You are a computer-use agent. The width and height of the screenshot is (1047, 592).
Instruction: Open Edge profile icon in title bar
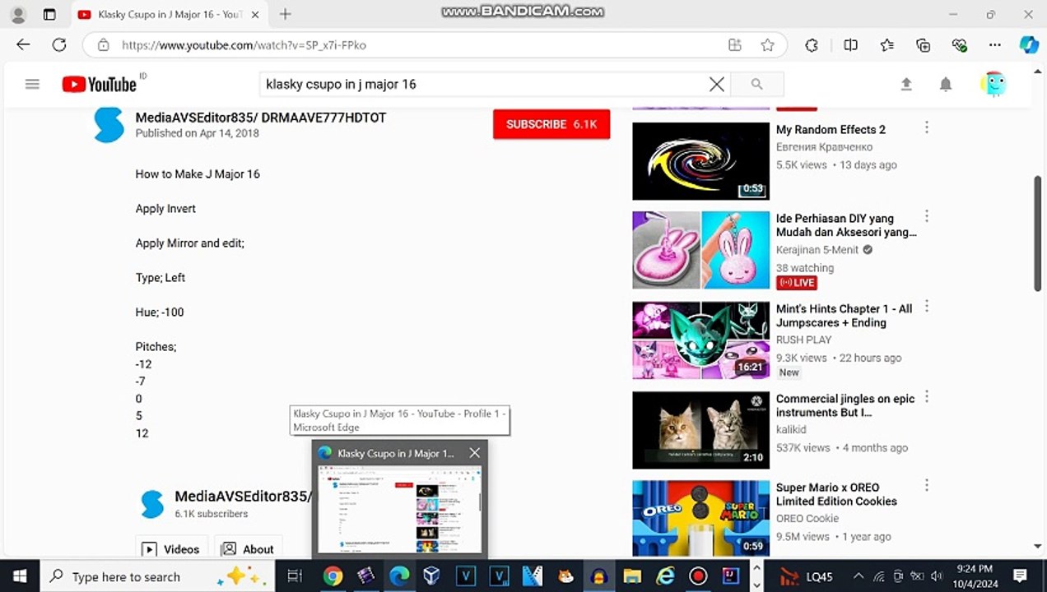[x=18, y=14]
